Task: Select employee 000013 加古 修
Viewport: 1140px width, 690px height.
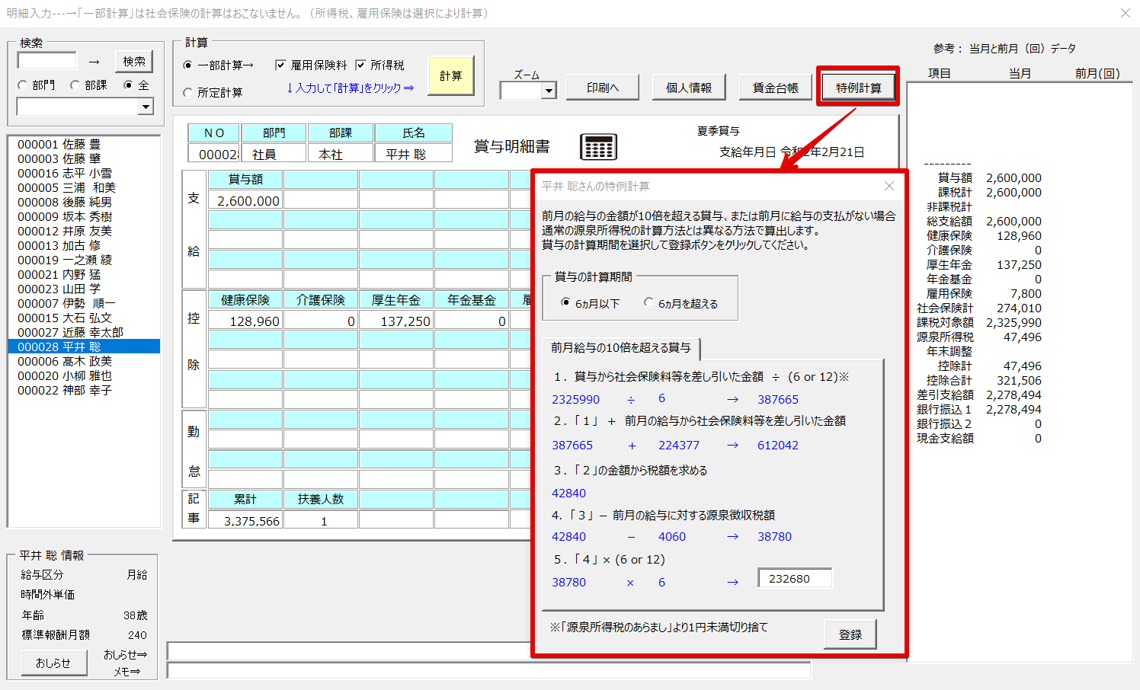Action: click(84, 246)
